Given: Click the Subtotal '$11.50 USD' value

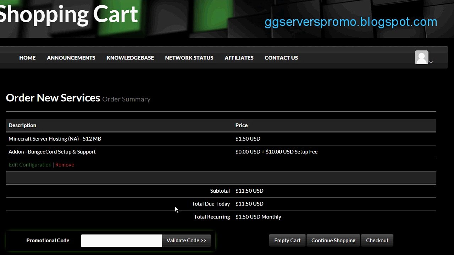Looking at the screenshot, I should [x=249, y=191].
